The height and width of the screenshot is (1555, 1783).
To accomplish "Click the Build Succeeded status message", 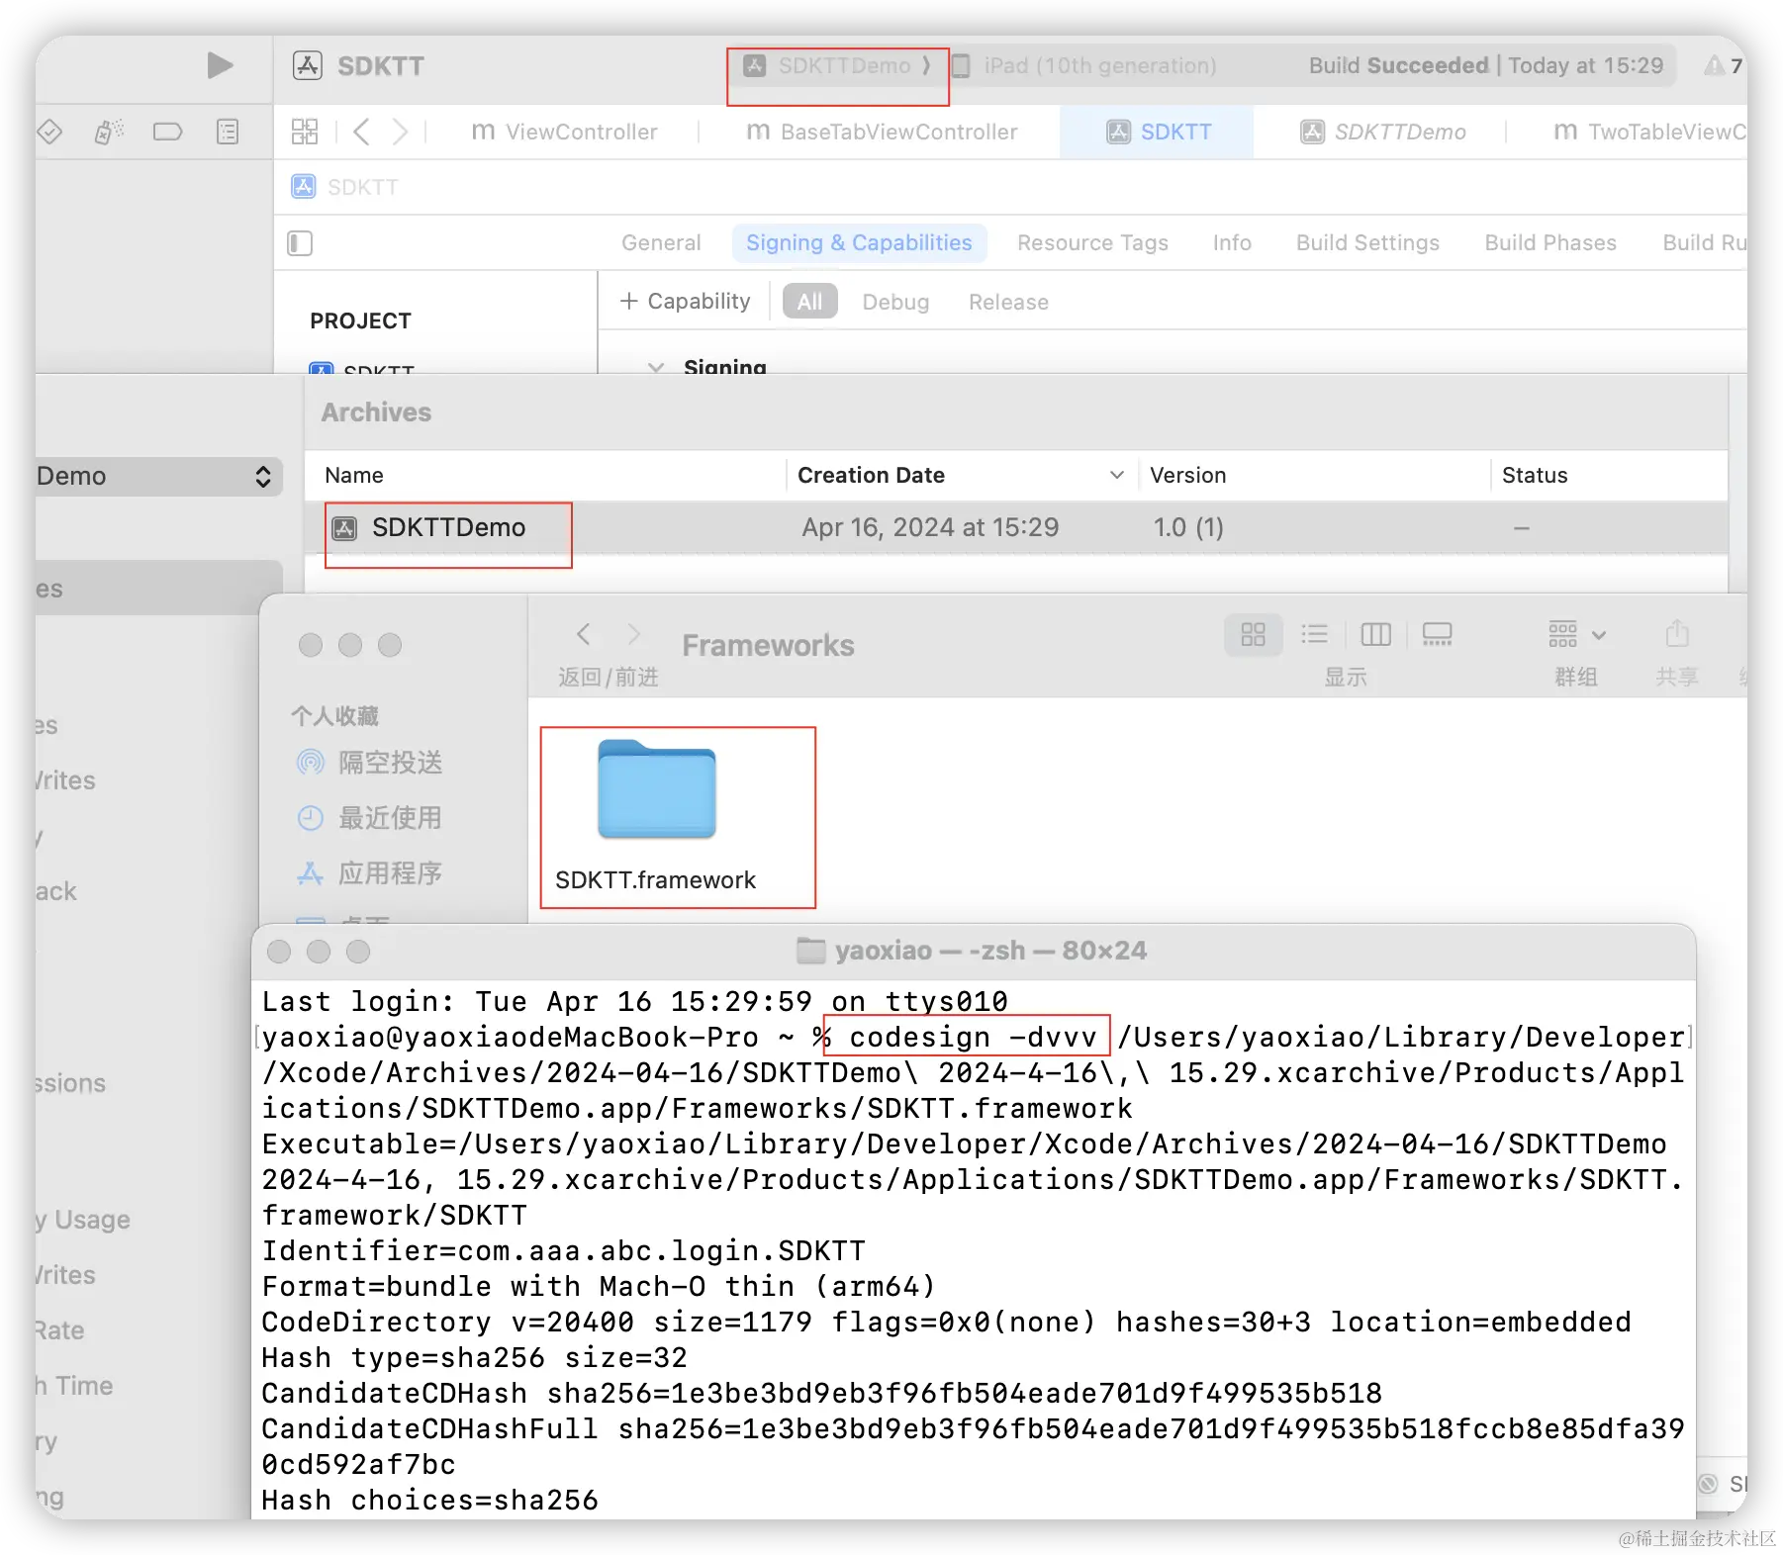I will (x=1486, y=66).
